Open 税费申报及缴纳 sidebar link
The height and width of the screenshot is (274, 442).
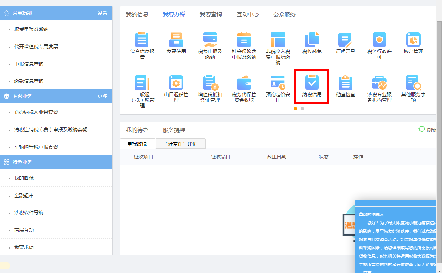click(31, 29)
